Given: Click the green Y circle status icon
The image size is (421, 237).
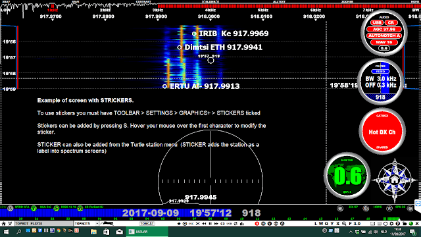Looking at the screenshot, I should point(34,208).
